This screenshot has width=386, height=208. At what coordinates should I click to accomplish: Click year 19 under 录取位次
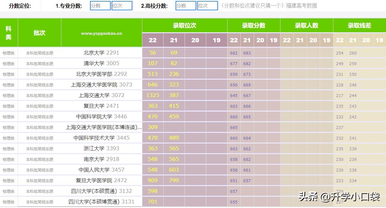[217, 40]
